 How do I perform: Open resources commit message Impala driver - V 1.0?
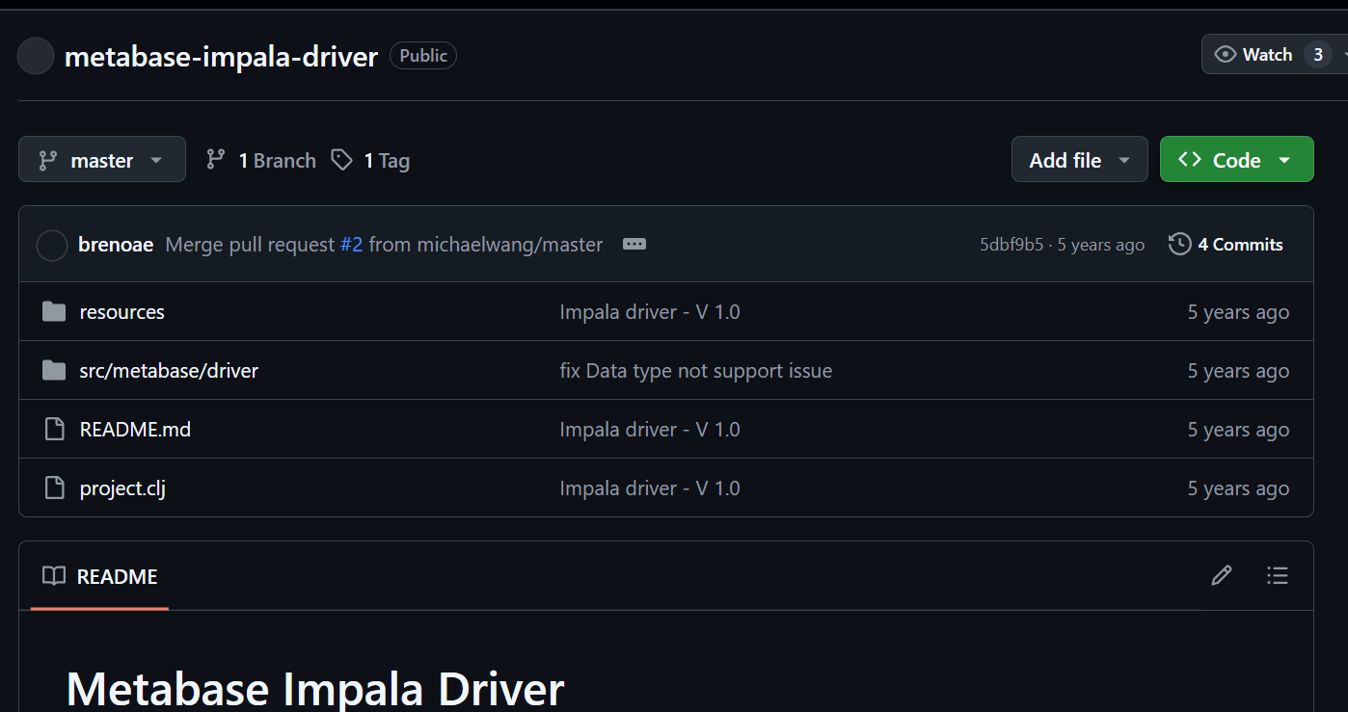coord(650,312)
